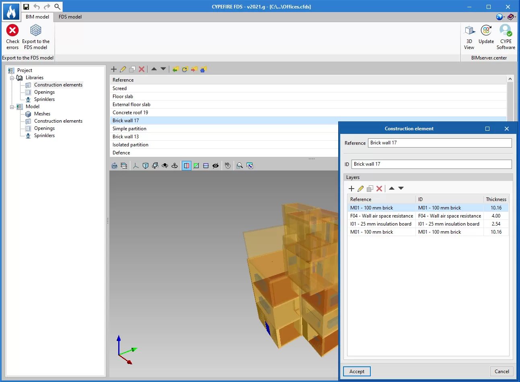Click scroll up arrow of reference list
520x382 pixels.
(x=510, y=79)
